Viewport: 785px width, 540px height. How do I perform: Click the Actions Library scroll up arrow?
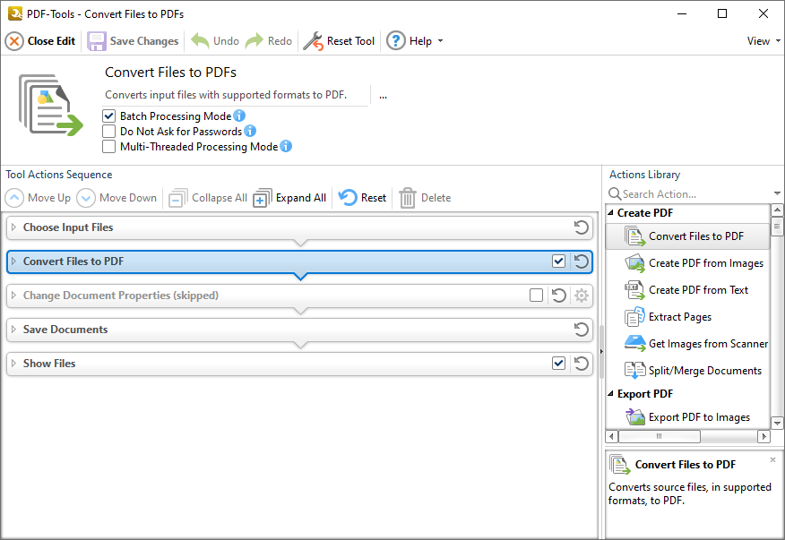777,210
